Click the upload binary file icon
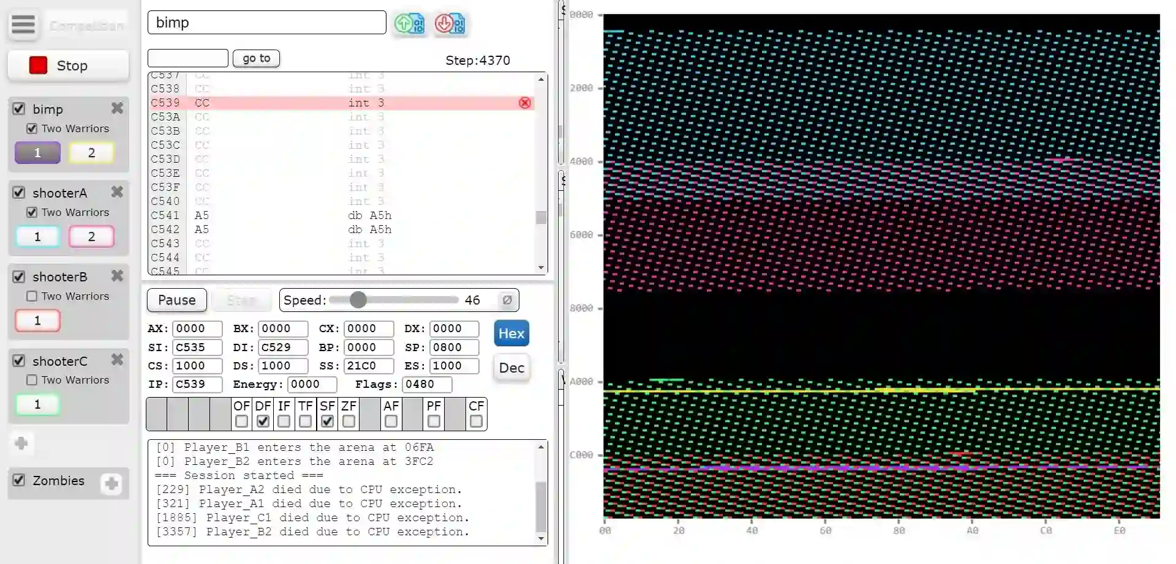The width and height of the screenshot is (1176, 564). 409,24
